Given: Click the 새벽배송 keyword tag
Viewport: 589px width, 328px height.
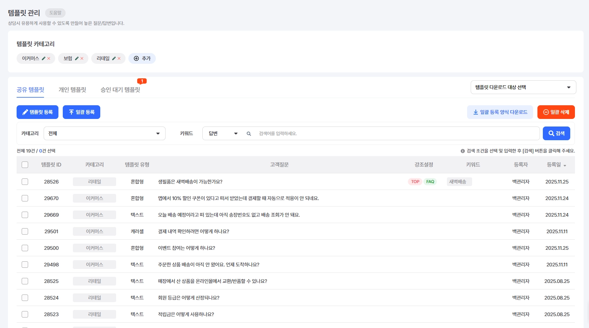Looking at the screenshot, I should [459, 182].
